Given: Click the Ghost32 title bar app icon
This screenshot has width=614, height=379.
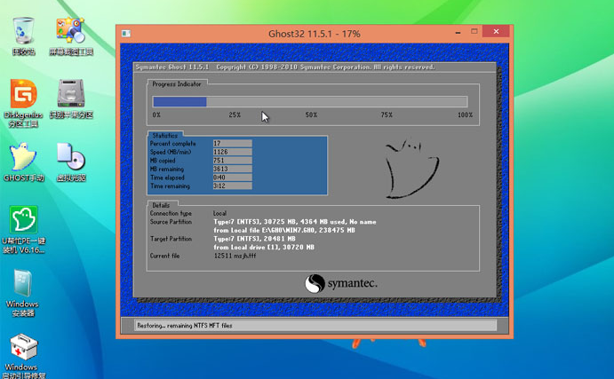Looking at the screenshot, I should pyautogui.click(x=126, y=34).
